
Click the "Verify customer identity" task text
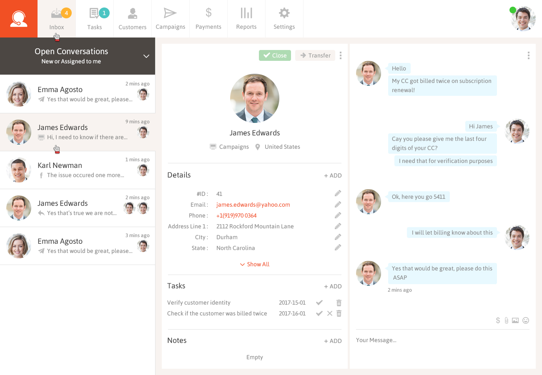pyautogui.click(x=199, y=302)
